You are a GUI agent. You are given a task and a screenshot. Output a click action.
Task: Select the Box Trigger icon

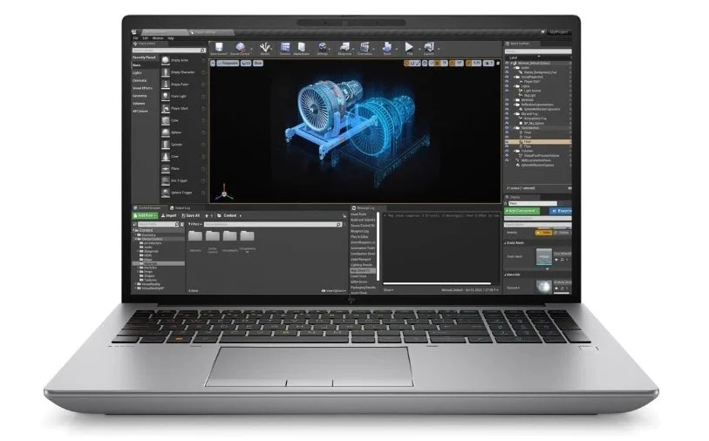tap(166, 180)
